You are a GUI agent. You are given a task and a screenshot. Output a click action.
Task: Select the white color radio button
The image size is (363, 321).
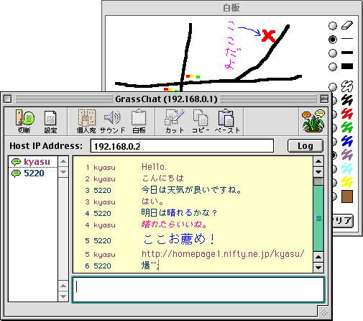point(333,86)
